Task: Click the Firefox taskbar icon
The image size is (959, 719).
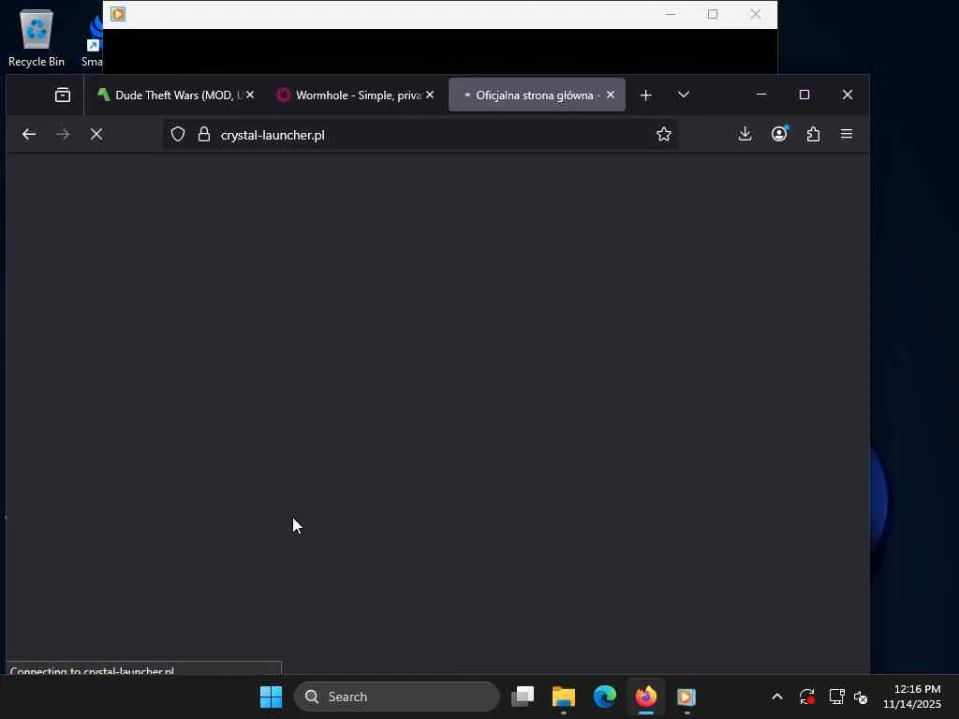Action: (x=646, y=697)
